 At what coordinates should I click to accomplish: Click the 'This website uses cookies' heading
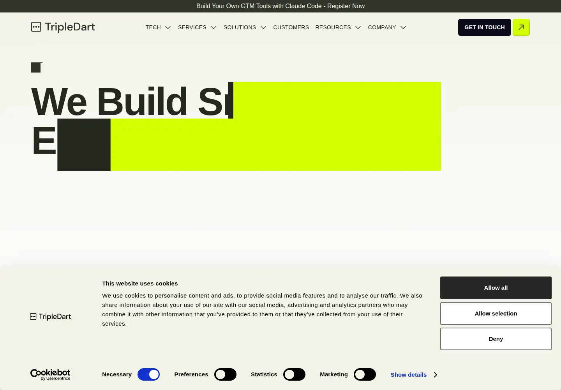pyautogui.click(x=140, y=284)
